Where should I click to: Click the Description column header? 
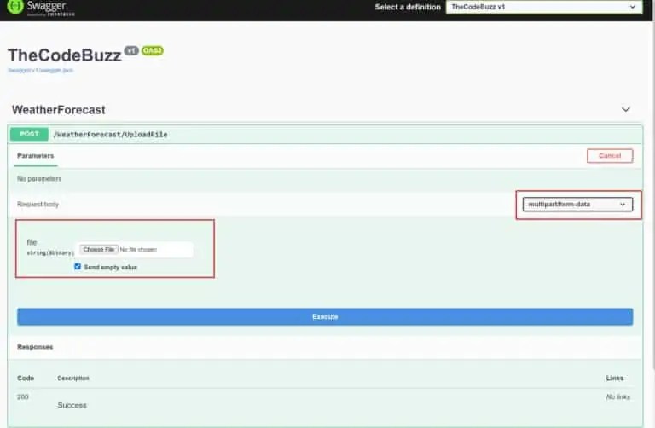pos(73,378)
